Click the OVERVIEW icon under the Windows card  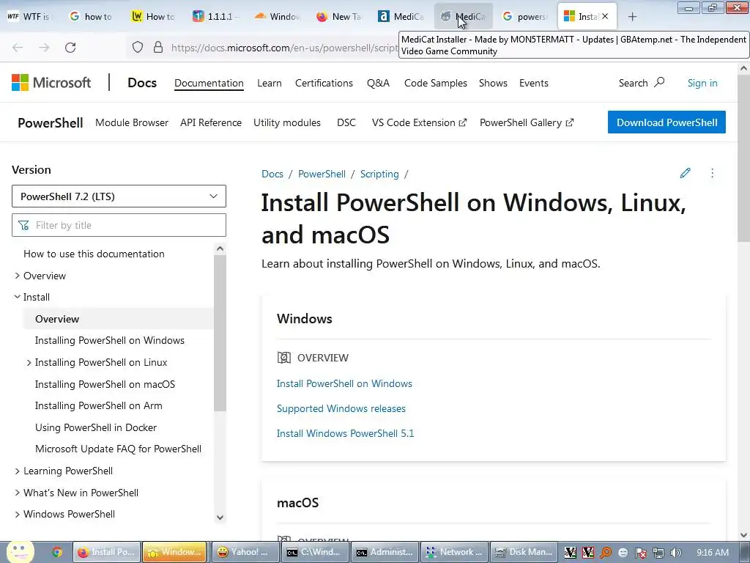coord(284,358)
